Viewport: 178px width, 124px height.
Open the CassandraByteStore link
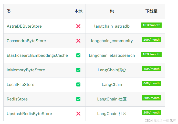[x=26, y=41]
